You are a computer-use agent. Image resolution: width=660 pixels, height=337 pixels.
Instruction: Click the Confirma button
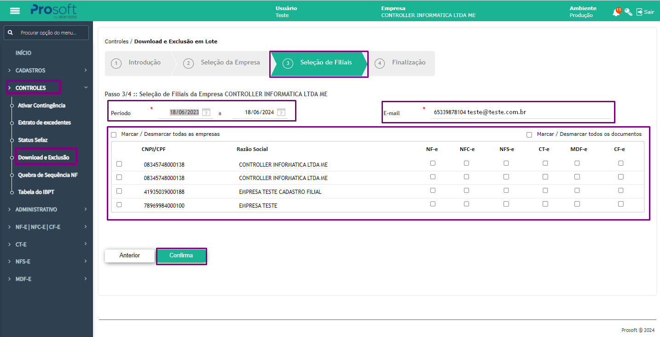tap(181, 256)
